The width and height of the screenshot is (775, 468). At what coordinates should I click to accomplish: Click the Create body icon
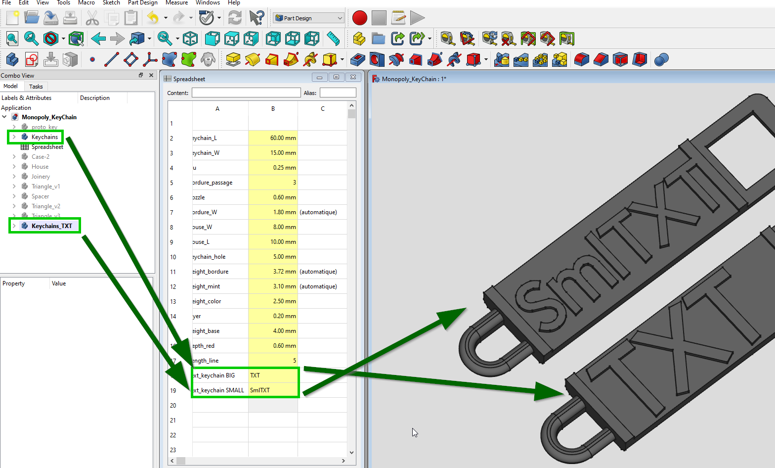tap(12, 60)
